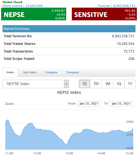Screen dimensions: 138x156
Task: Switch to the Company tab
Action: (72, 72)
